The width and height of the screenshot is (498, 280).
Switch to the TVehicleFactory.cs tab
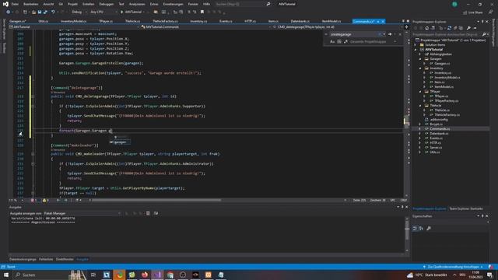(165, 21)
